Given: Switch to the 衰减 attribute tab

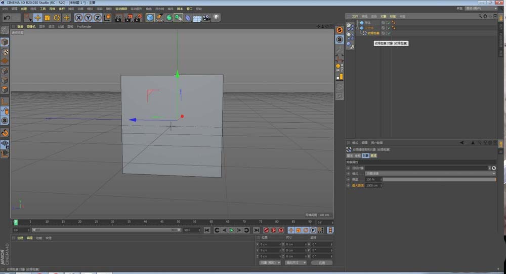Looking at the screenshot, I should [373, 156].
